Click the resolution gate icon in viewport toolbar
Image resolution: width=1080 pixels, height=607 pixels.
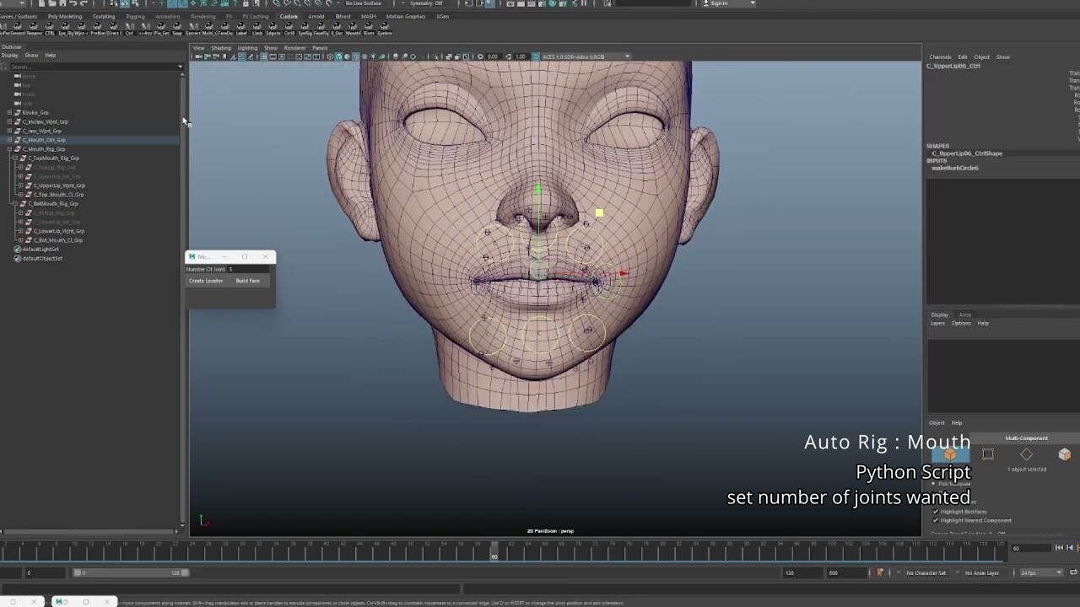(281, 56)
